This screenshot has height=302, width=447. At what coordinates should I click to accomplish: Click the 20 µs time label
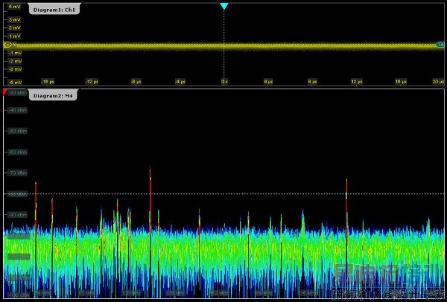click(x=438, y=82)
